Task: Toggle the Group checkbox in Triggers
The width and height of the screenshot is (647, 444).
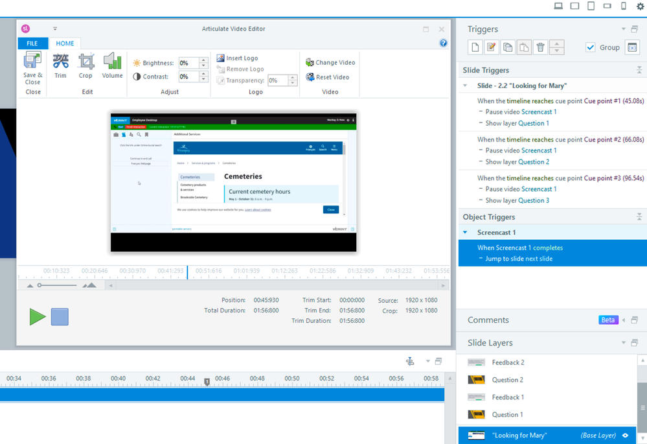Action: click(590, 47)
